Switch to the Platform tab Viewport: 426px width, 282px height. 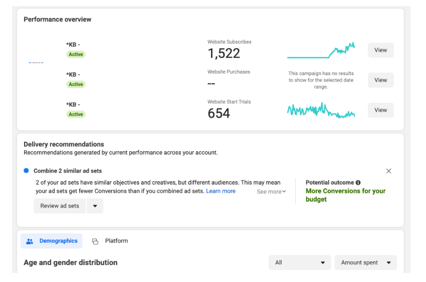pyautogui.click(x=110, y=241)
